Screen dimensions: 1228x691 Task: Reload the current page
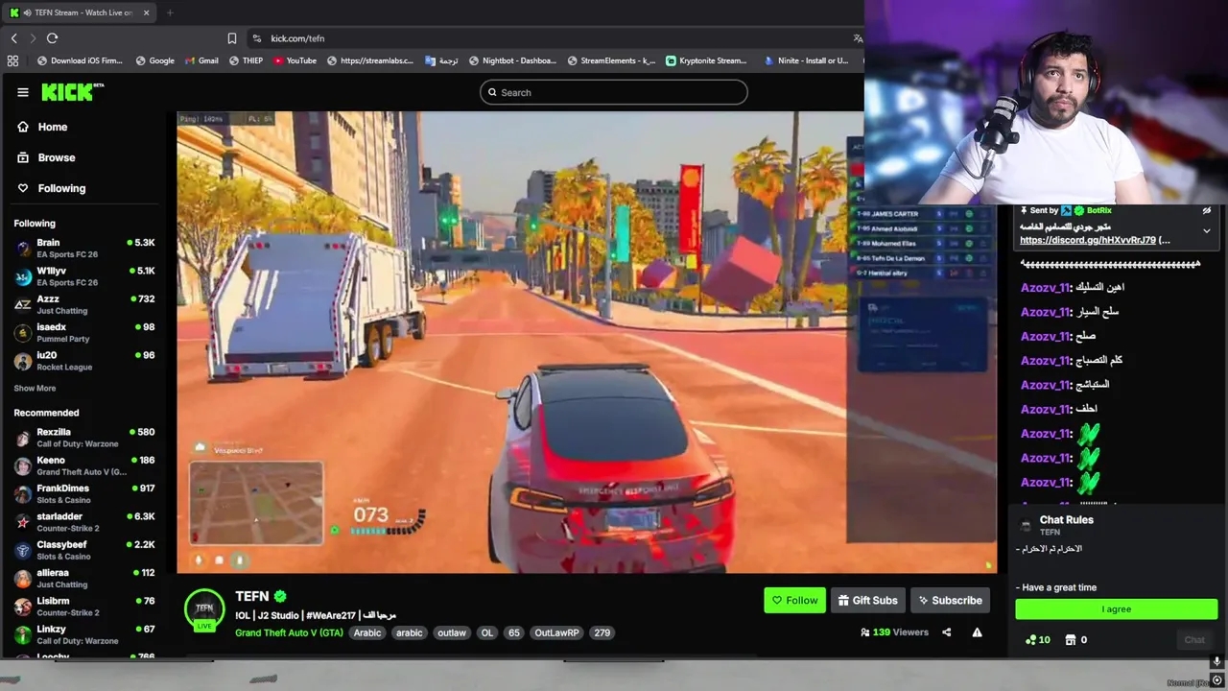pyautogui.click(x=52, y=38)
